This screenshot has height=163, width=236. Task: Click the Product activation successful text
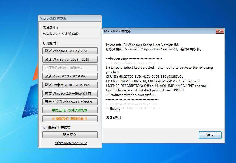(131, 95)
